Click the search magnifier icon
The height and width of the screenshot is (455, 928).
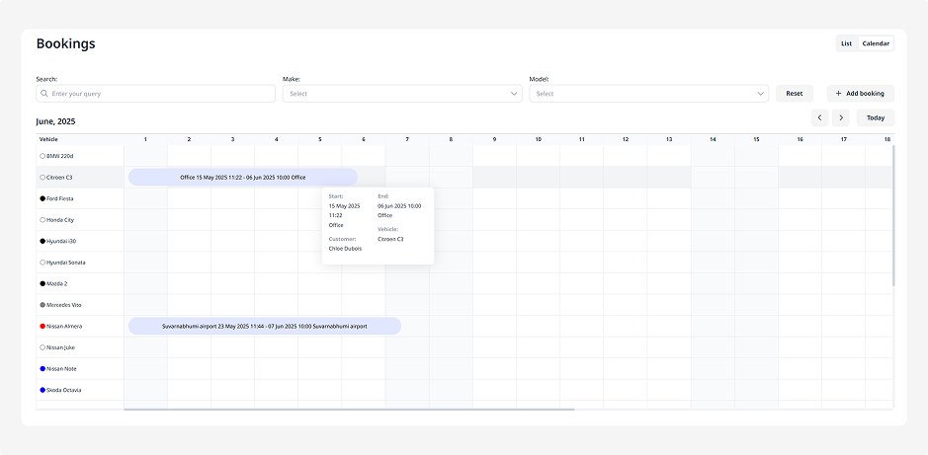44,94
